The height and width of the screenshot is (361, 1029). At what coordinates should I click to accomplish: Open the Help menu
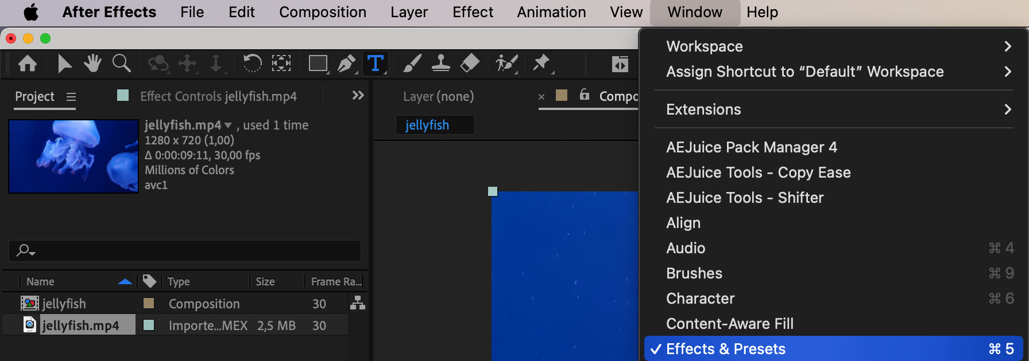click(763, 12)
